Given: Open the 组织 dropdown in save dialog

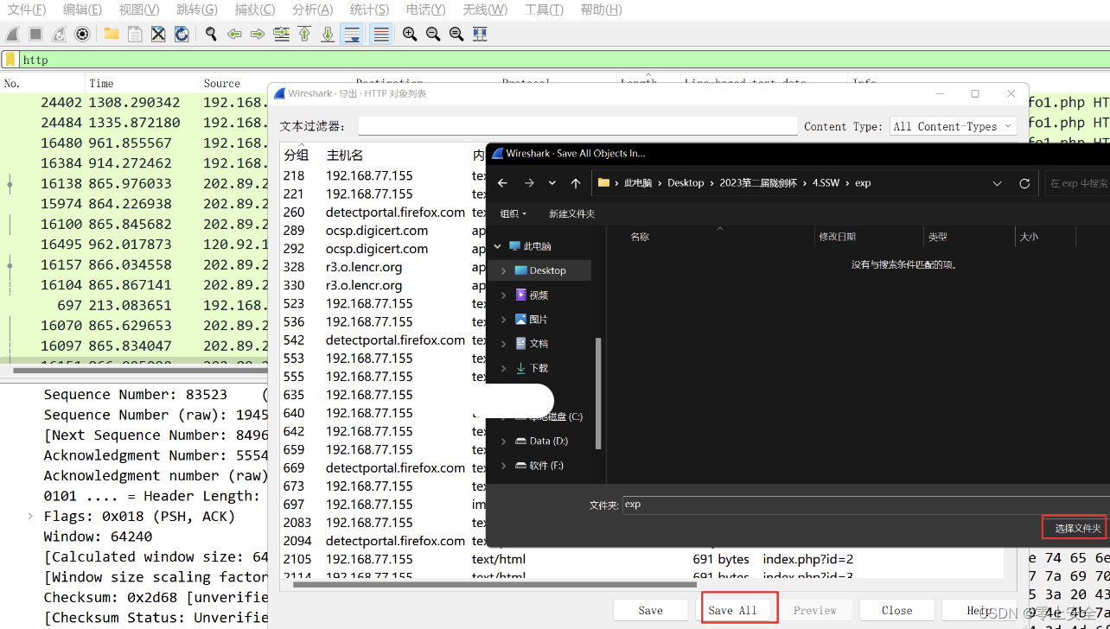Looking at the screenshot, I should (513, 213).
